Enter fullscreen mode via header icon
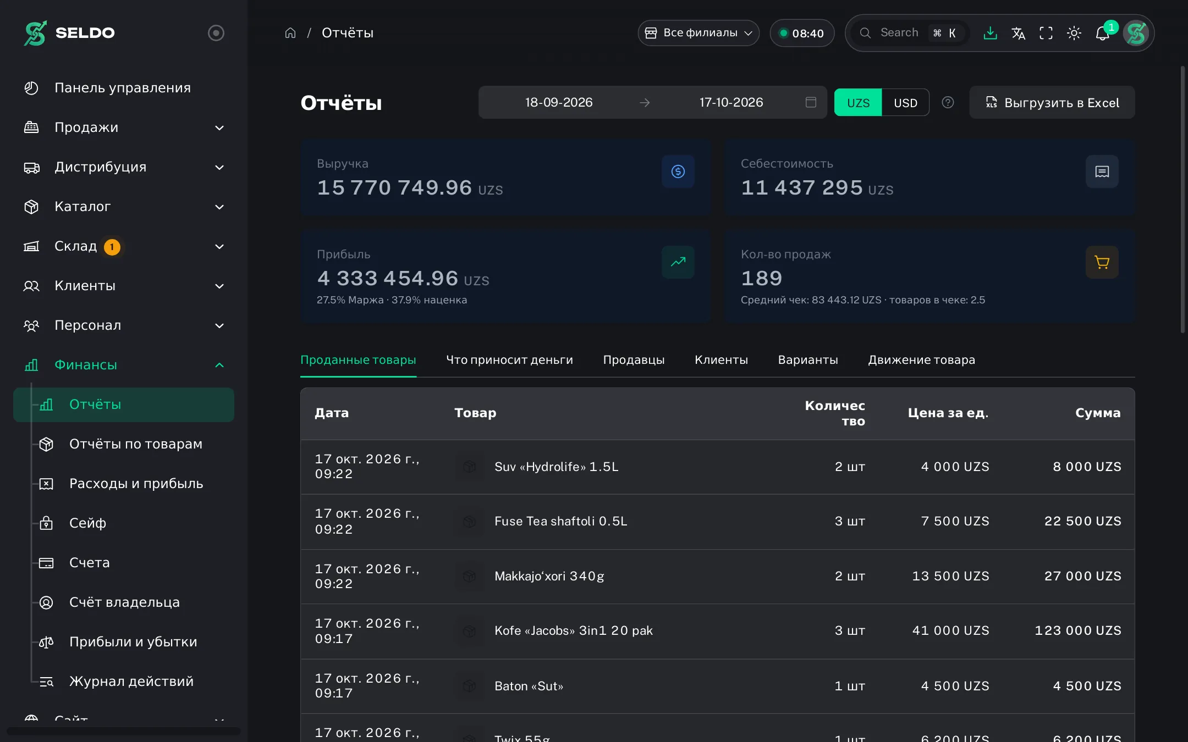The width and height of the screenshot is (1188, 742). [x=1046, y=33]
